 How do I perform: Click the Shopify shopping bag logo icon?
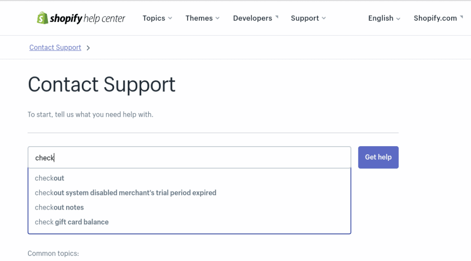42,18
